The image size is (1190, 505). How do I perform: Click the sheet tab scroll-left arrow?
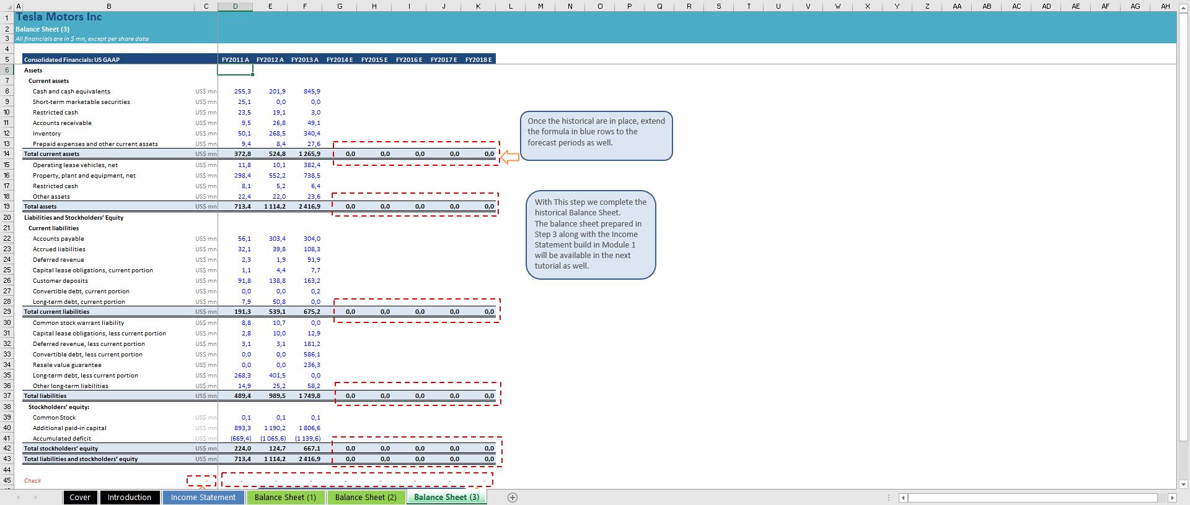19,498
